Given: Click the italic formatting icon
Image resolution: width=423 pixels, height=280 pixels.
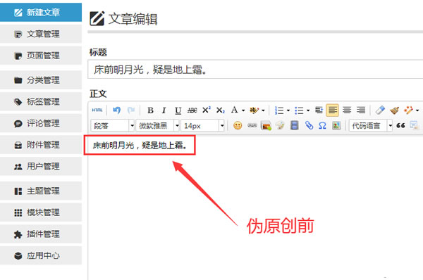Looking at the screenshot, I should (x=164, y=110).
